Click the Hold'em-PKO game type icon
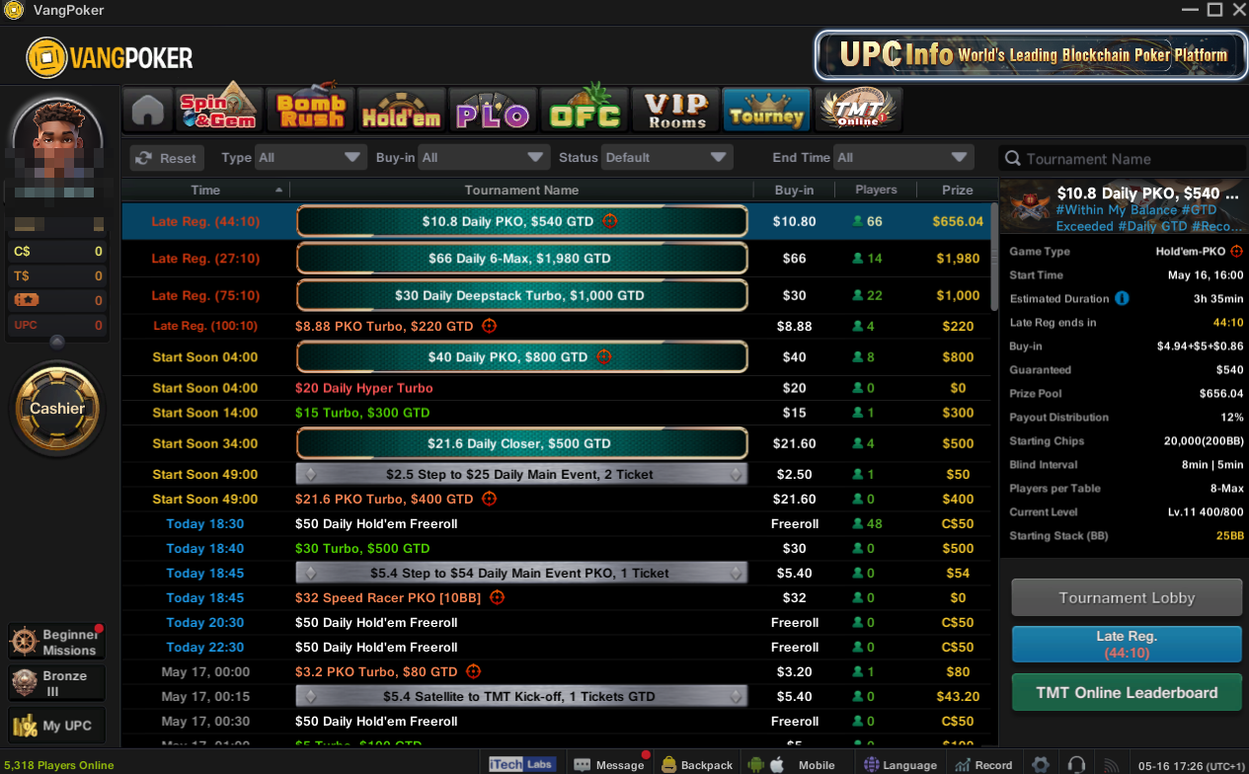1249x774 pixels. click(x=1236, y=252)
